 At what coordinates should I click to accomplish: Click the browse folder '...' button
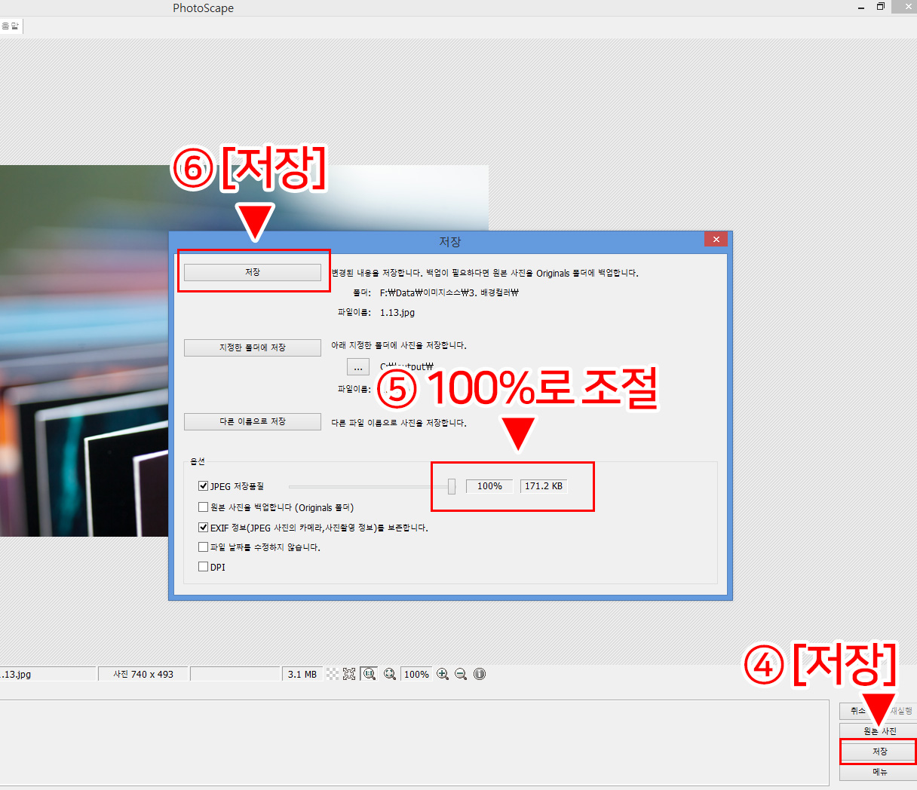[357, 367]
